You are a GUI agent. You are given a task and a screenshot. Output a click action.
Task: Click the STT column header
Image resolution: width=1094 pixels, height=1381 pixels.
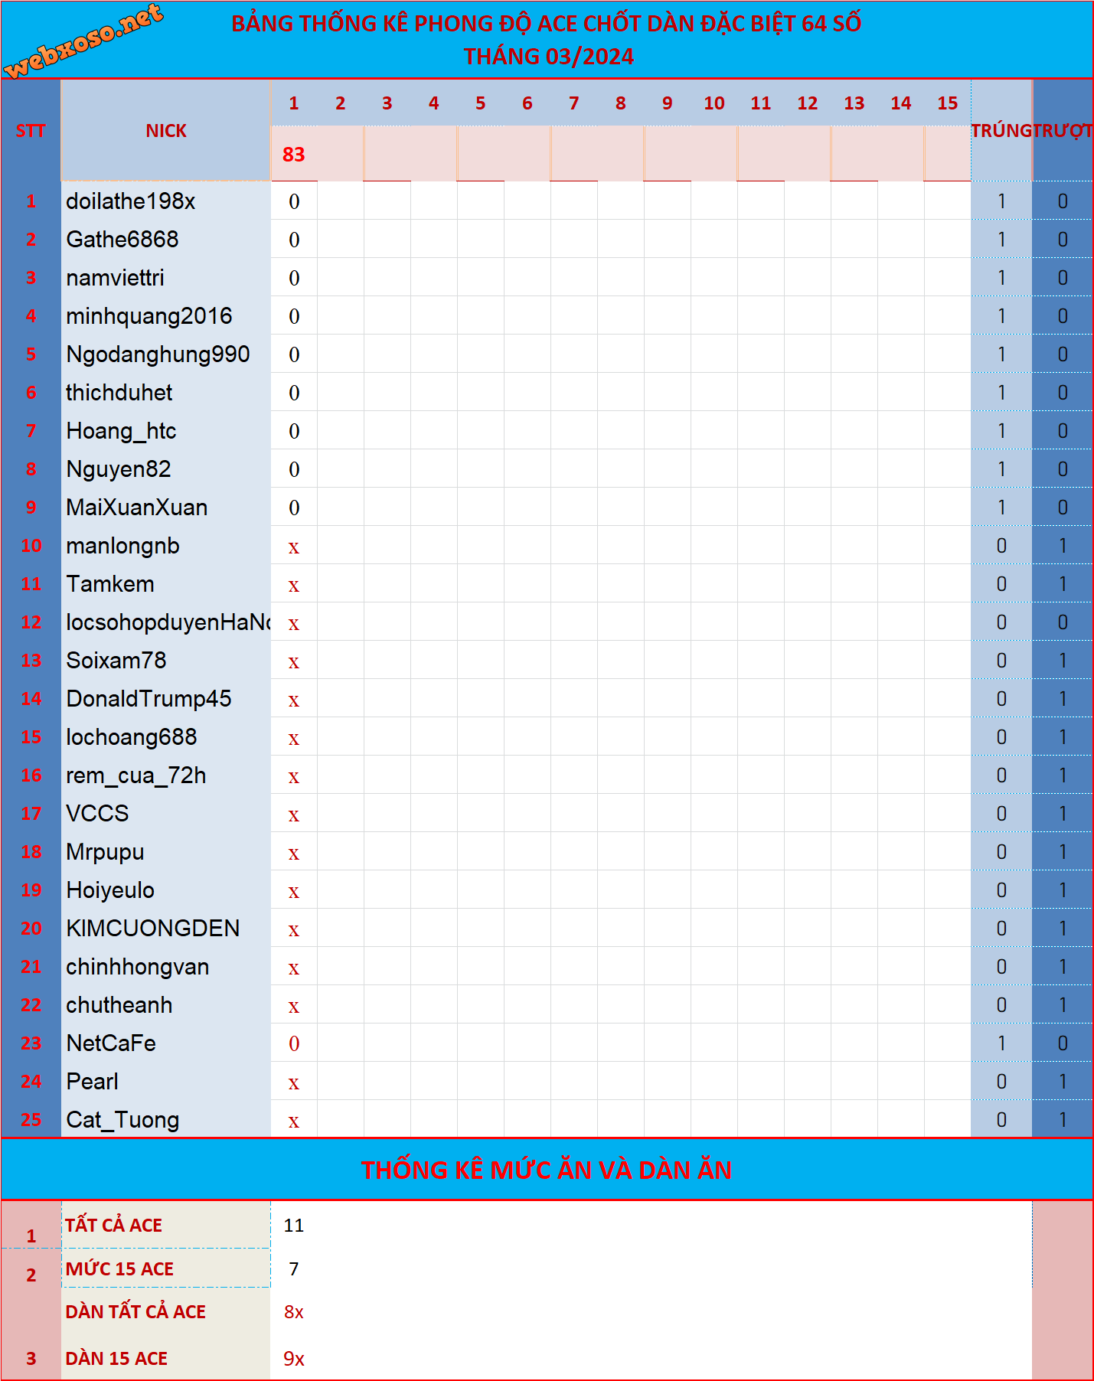[31, 131]
